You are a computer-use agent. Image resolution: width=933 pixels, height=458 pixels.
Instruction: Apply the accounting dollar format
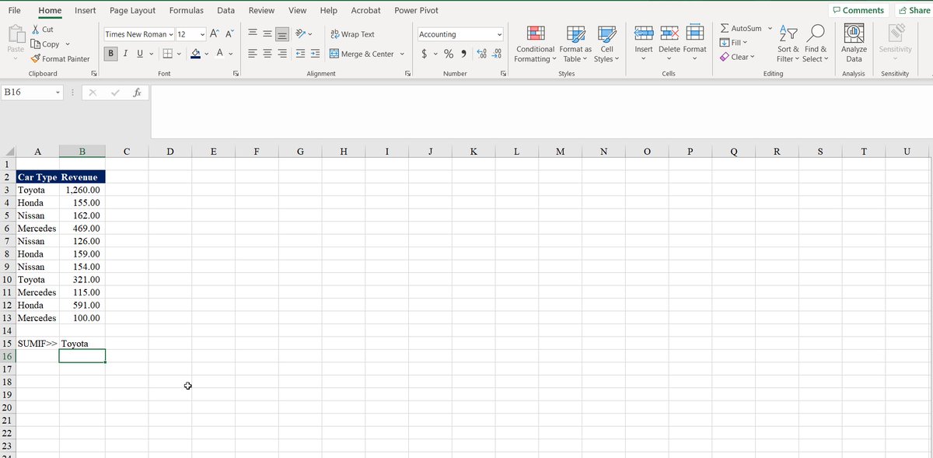coord(424,54)
